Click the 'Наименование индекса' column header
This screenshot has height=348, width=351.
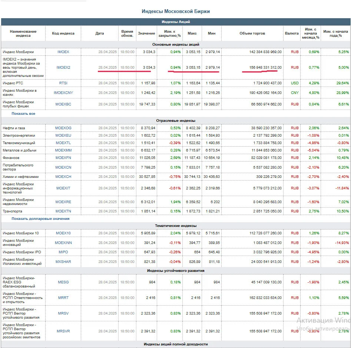tap(23, 33)
